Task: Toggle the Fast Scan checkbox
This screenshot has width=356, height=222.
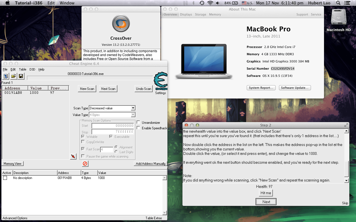Action: pyautogui.click(x=83, y=149)
